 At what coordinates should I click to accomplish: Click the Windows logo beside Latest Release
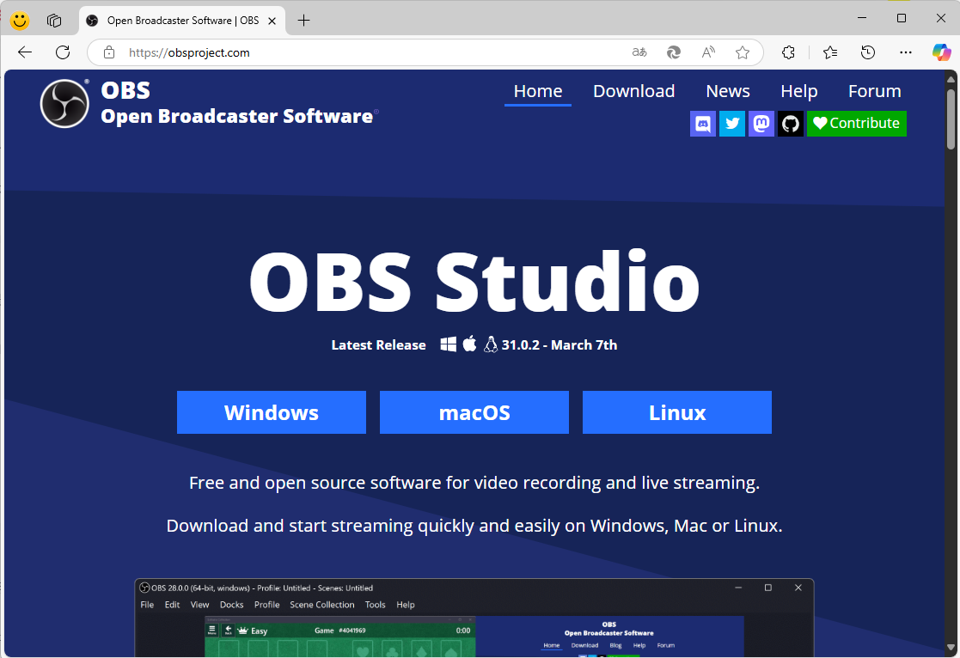pos(448,344)
